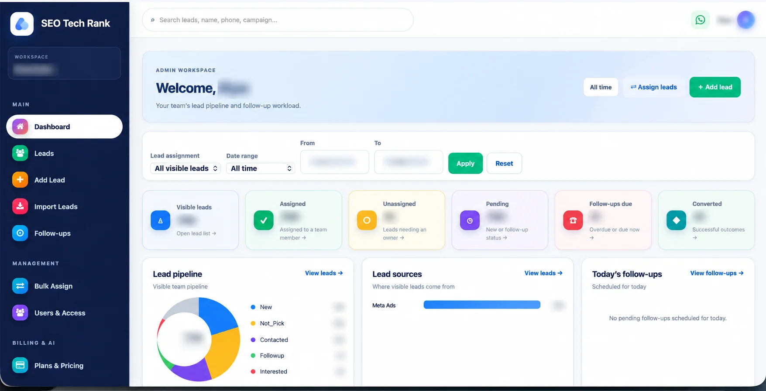Screen dimensions: 766x391
Task: Click the green checkmark Assigned card icon
Action: [x=264, y=220]
